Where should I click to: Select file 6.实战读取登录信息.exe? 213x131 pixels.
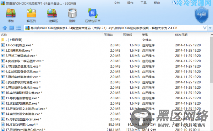click(x=23, y=72)
